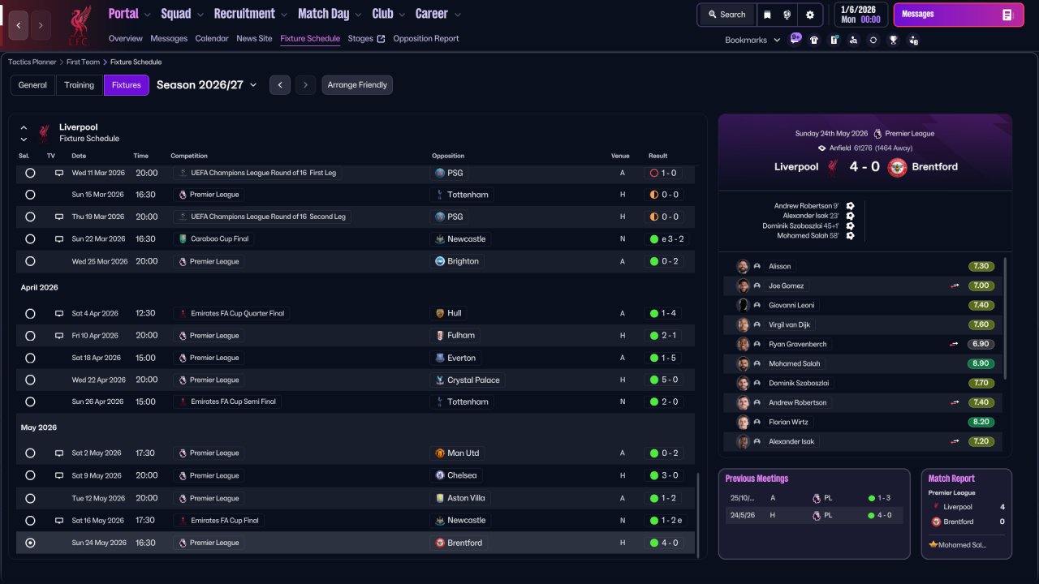Go to next season with right arrow

tap(305, 85)
